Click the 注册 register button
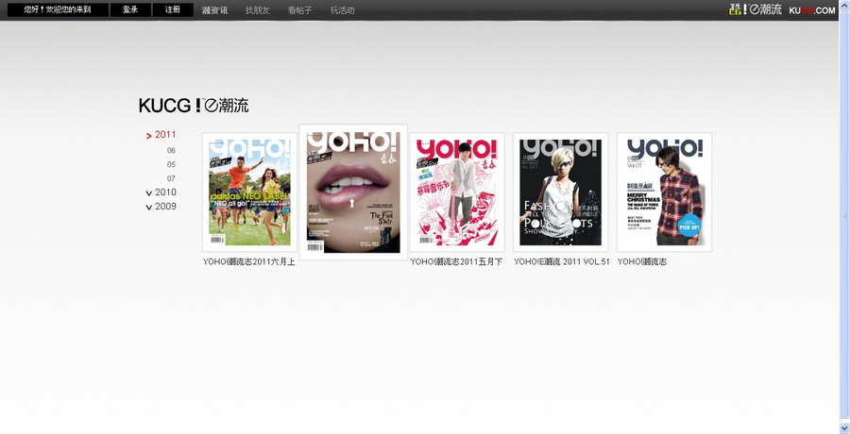This screenshot has height=434, width=850. coord(173,9)
